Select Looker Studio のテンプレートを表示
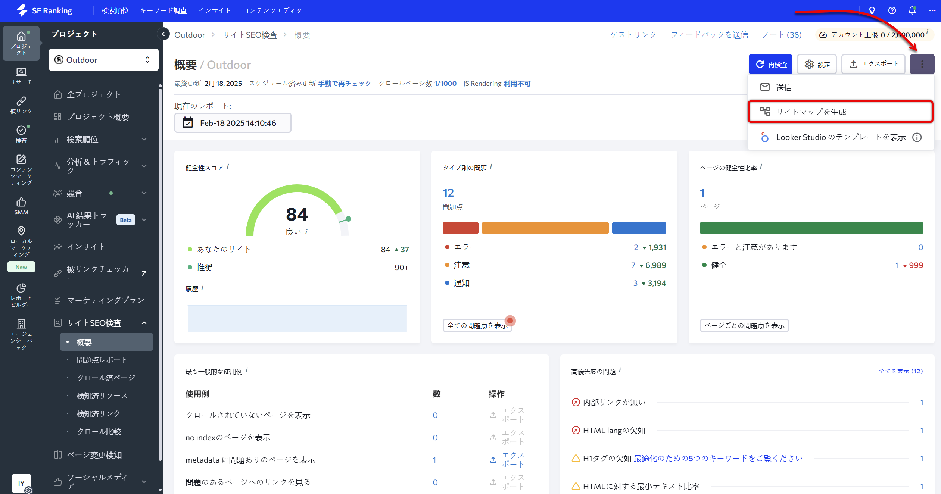The width and height of the screenshot is (941, 494). click(x=841, y=137)
